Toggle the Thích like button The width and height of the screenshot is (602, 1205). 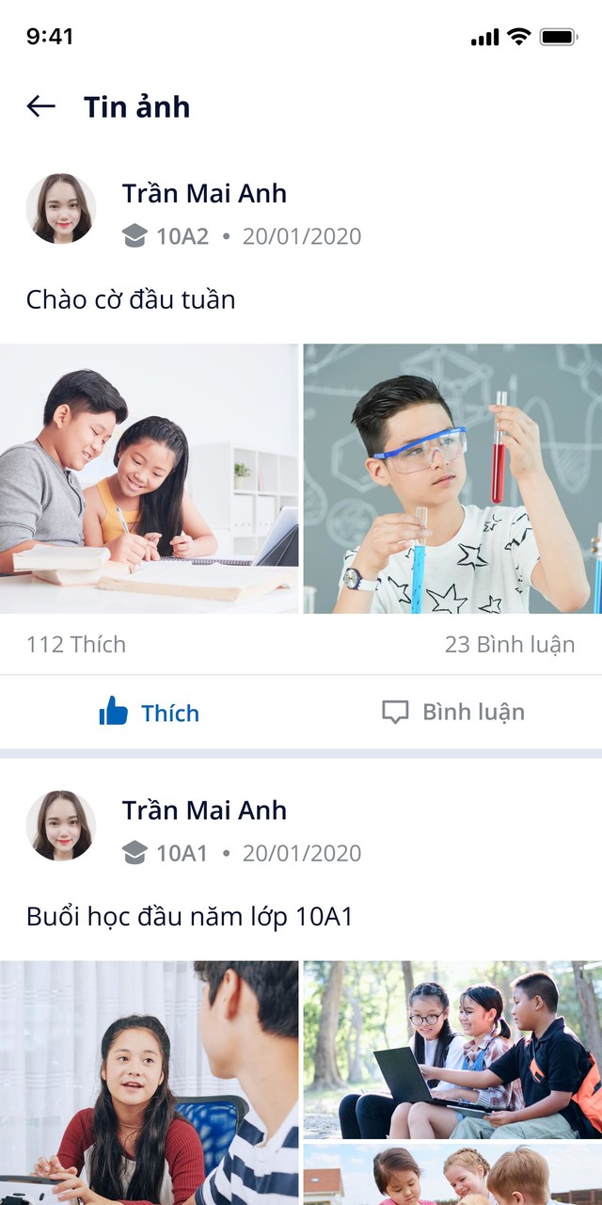pos(150,712)
